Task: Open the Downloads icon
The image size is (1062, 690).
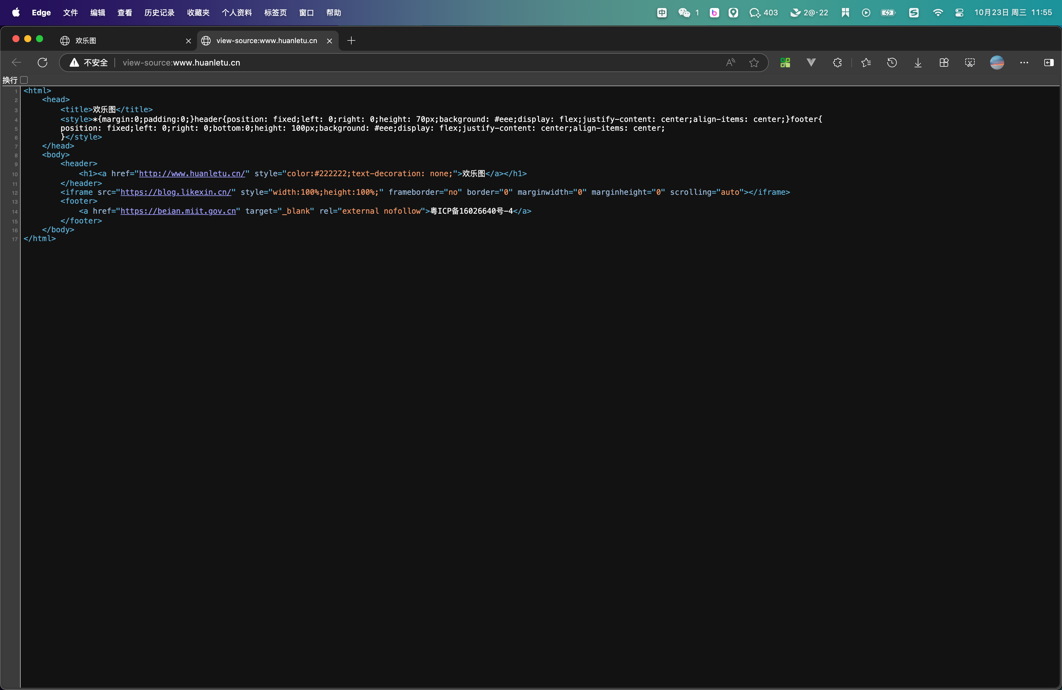Action: point(918,63)
